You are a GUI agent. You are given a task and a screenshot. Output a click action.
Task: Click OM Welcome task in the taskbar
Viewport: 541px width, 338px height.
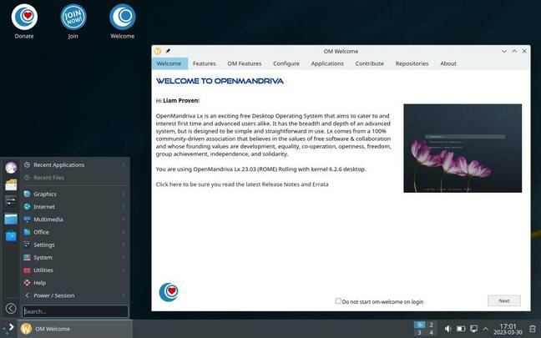tap(75, 329)
